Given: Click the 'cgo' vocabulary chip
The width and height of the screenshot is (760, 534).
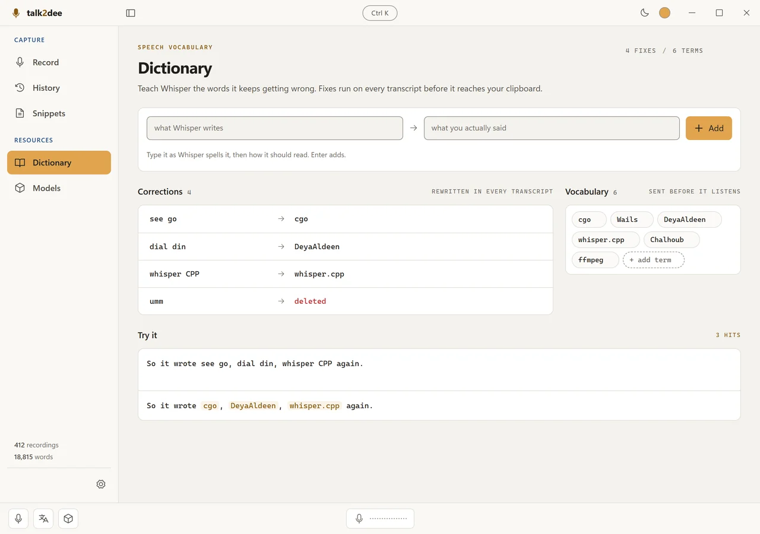Looking at the screenshot, I should [589, 220].
